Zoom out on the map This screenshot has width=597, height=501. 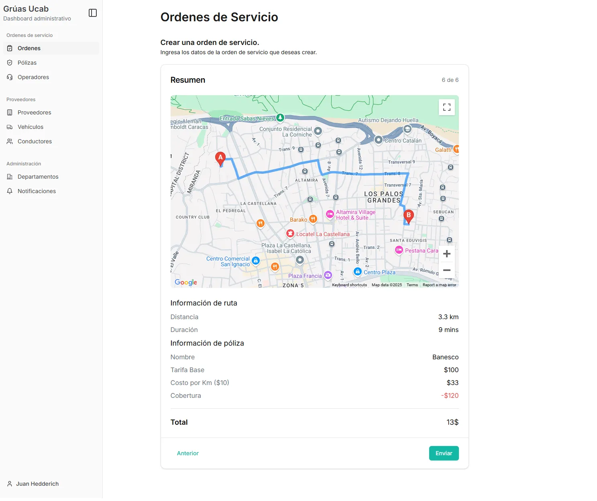(x=446, y=270)
